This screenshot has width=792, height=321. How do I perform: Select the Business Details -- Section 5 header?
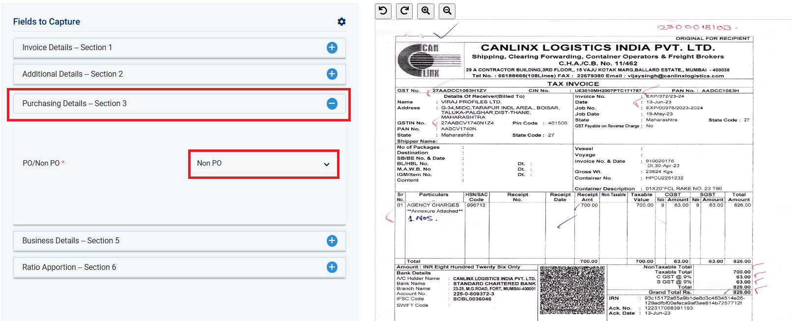click(x=179, y=241)
